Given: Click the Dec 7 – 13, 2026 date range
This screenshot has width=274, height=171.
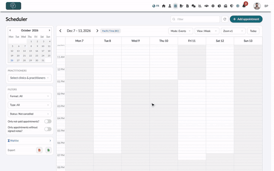Looking at the screenshot, I should pos(79,31).
